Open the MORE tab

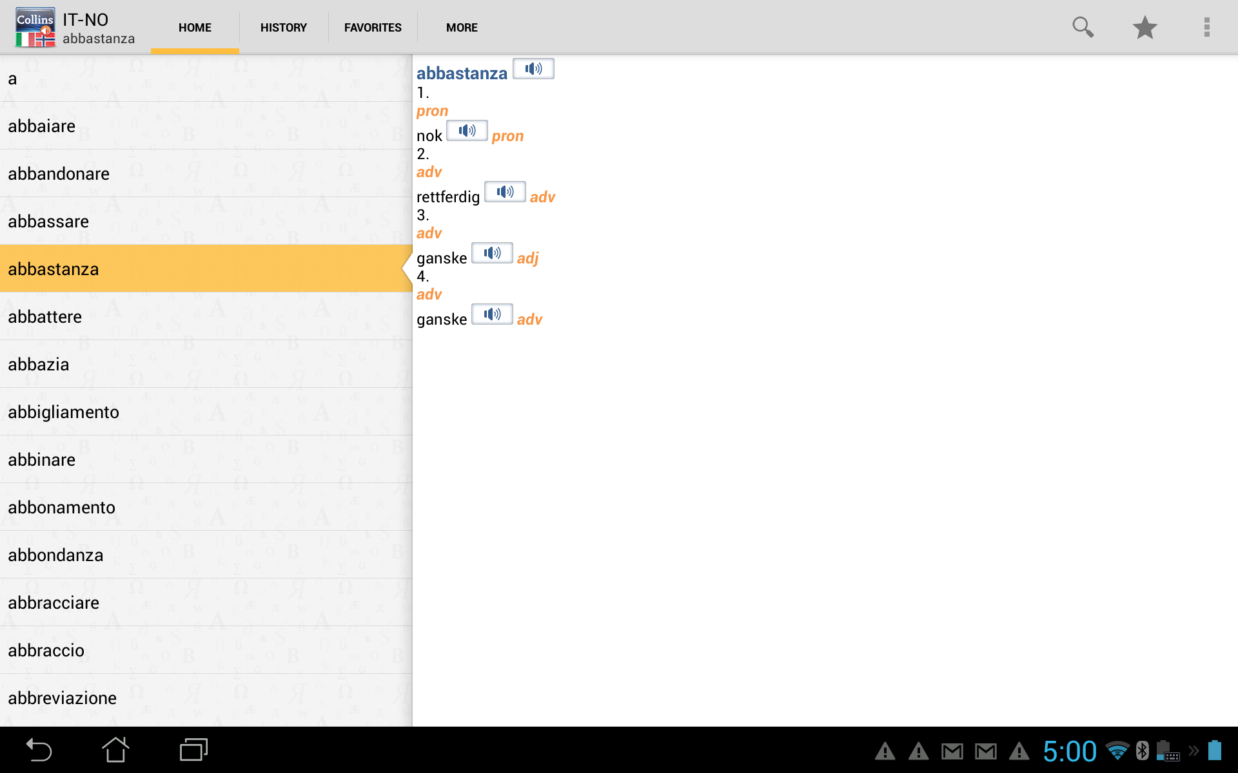[462, 28]
